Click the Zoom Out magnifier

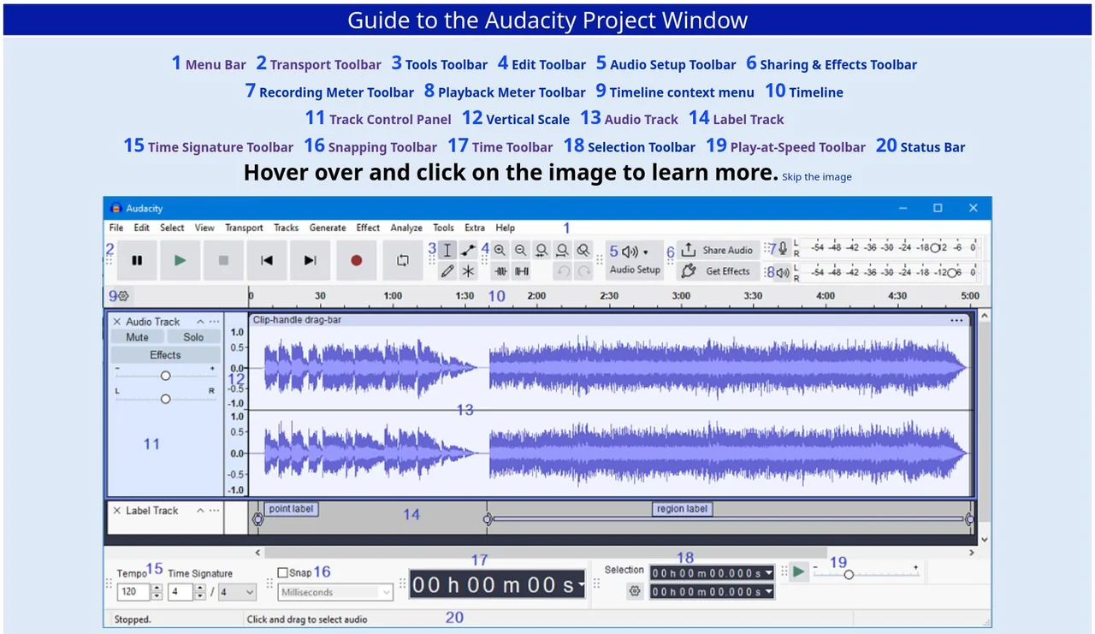coord(520,251)
